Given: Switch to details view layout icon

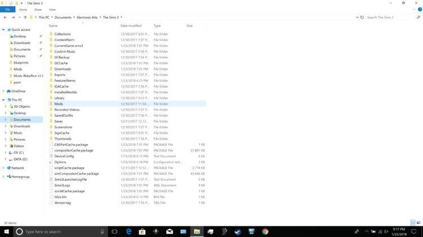Looking at the screenshot, I should coord(413,223).
